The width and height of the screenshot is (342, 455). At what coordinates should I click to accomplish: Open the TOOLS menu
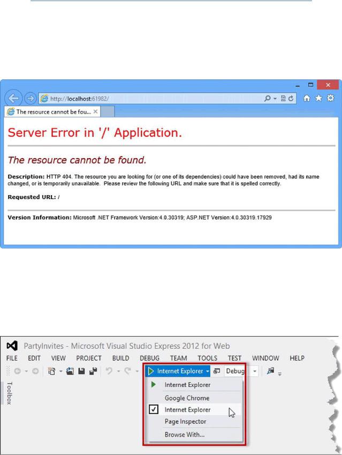tap(207, 358)
